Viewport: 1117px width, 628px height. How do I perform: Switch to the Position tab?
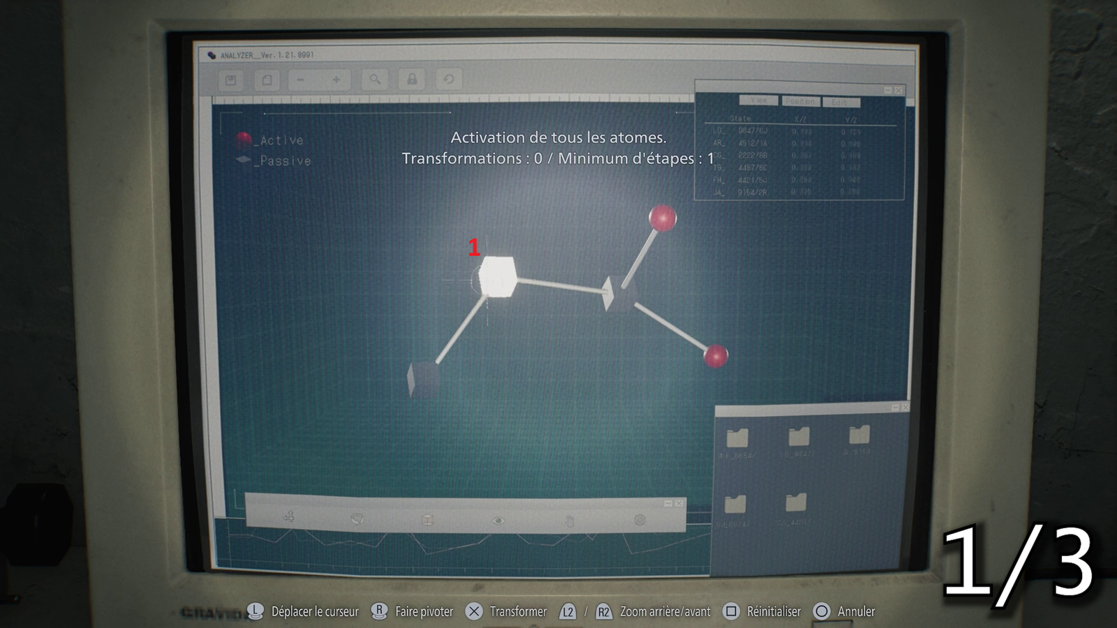(799, 101)
